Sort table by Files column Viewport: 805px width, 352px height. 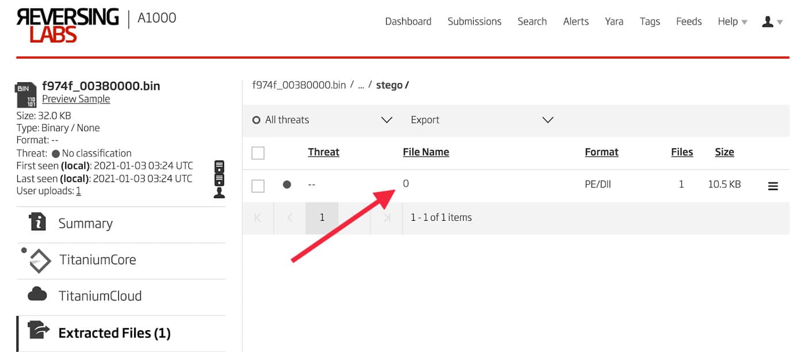(682, 152)
